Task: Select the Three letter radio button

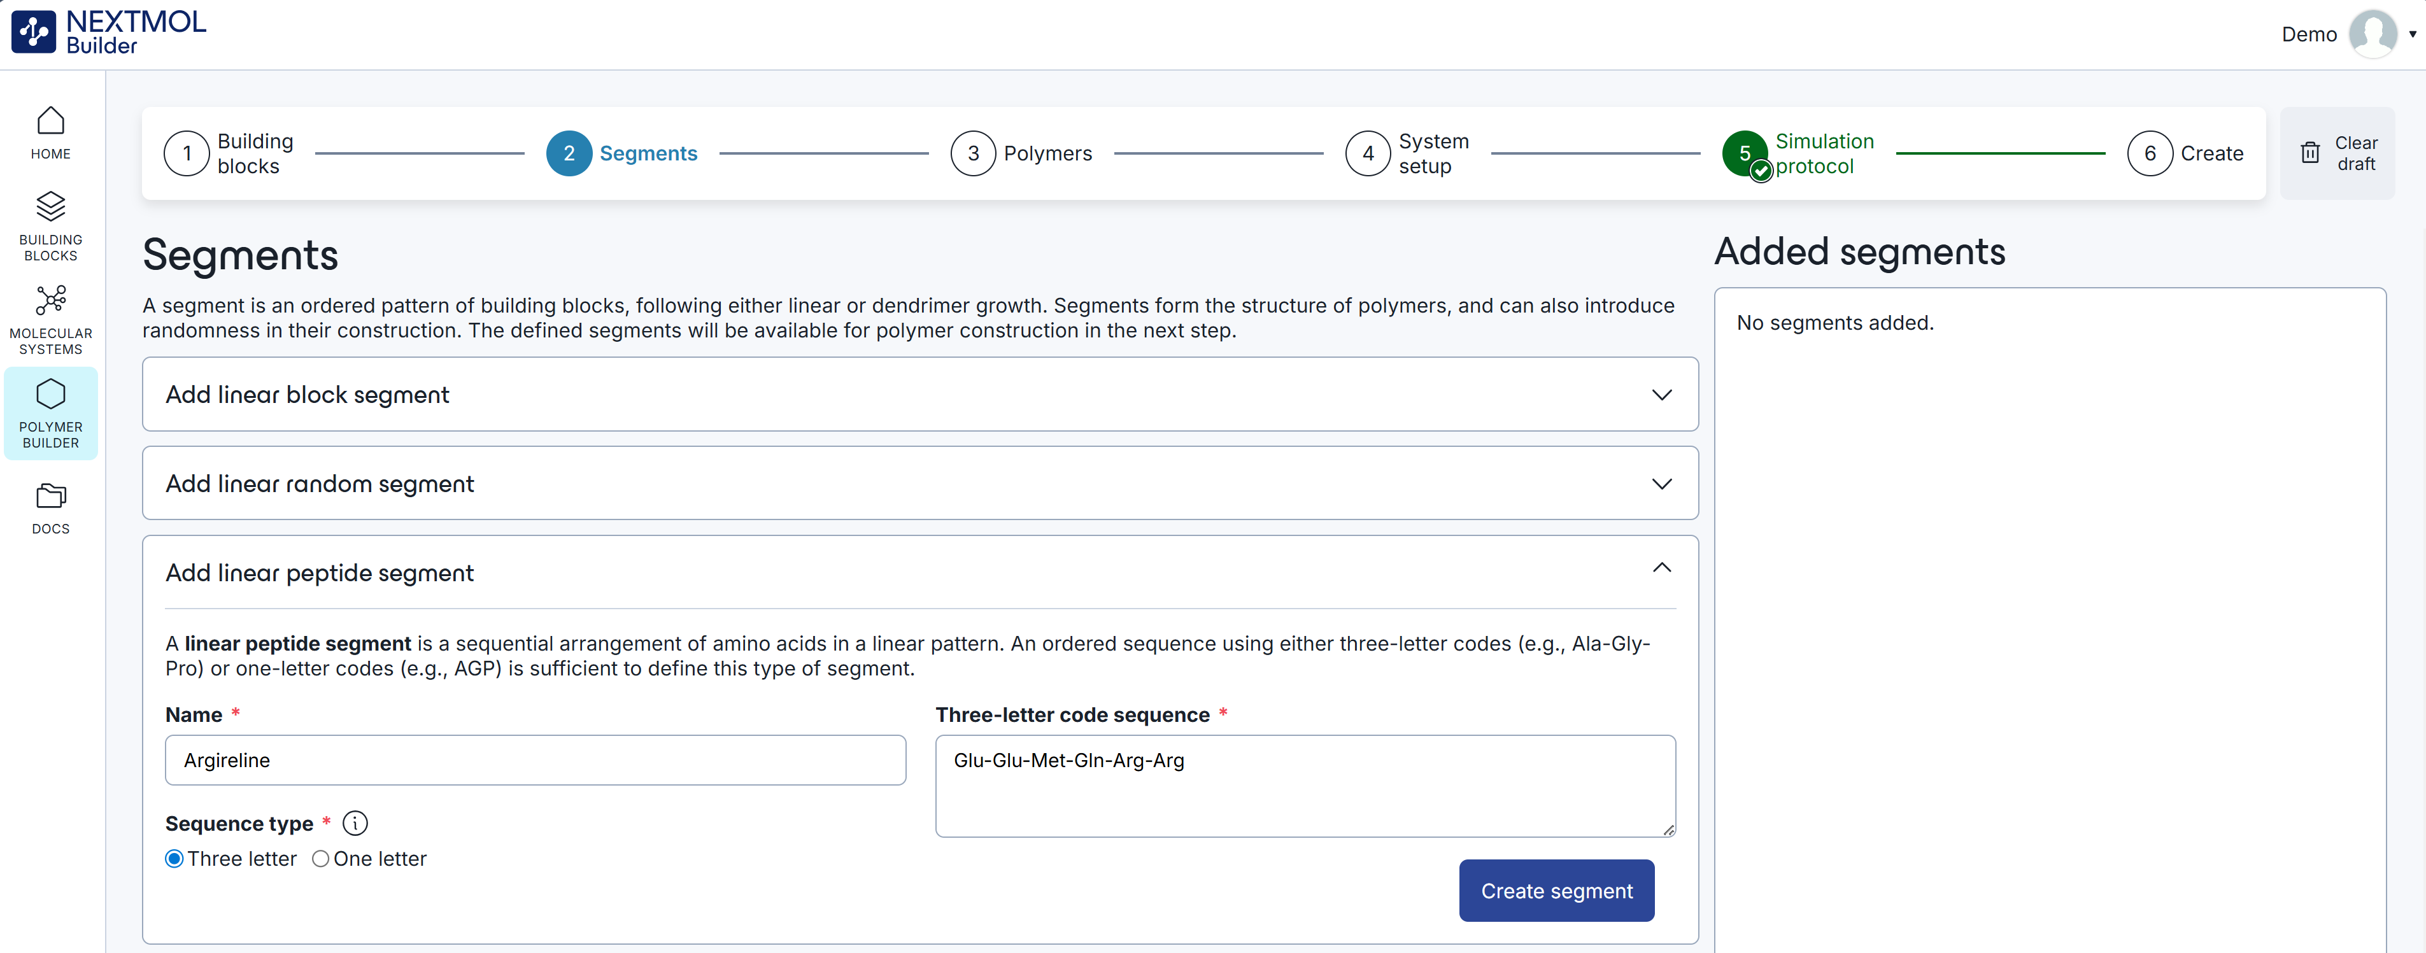Action: (174, 859)
